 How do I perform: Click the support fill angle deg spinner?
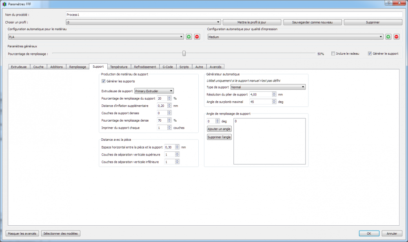point(213,121)
